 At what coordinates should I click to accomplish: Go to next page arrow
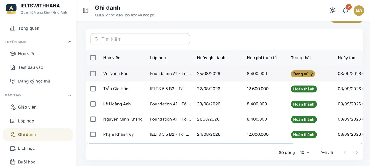point(357,153)
